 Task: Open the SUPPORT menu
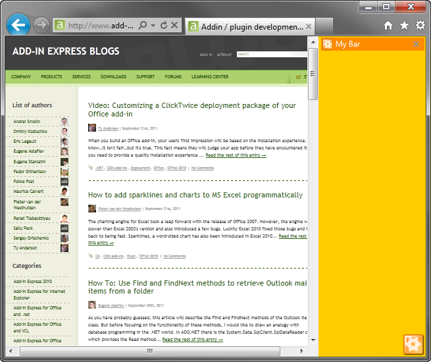pyautogui.click(x=145, y=77)
